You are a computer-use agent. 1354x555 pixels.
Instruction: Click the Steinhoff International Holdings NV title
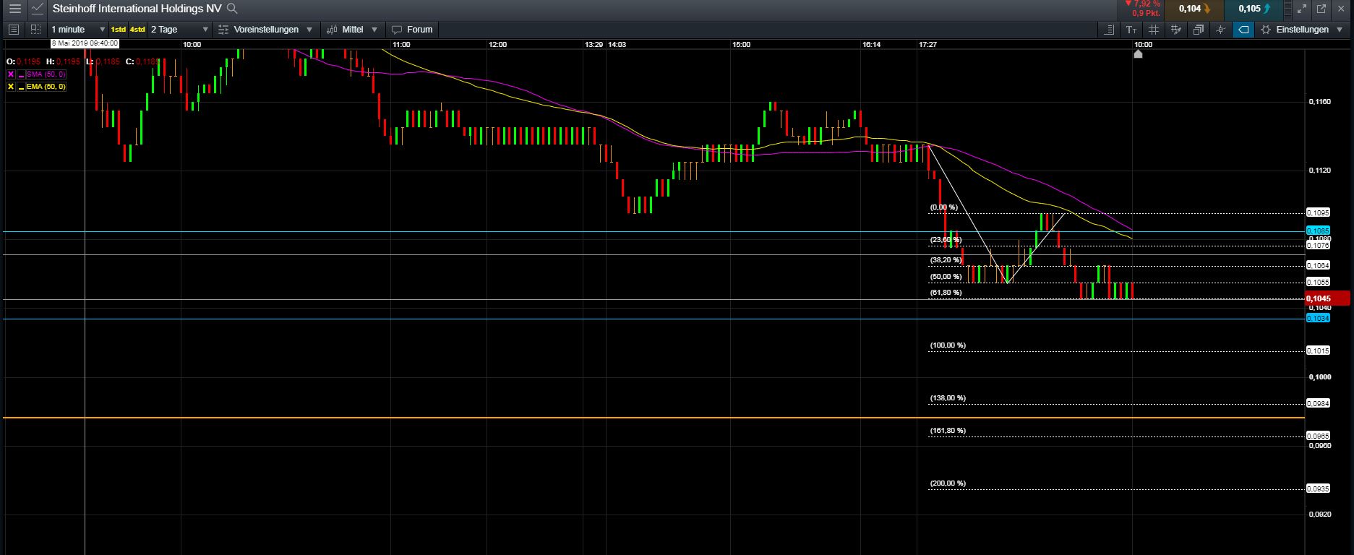coord(137,9)
